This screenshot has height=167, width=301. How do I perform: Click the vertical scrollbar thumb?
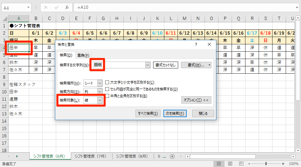[298, 60]
